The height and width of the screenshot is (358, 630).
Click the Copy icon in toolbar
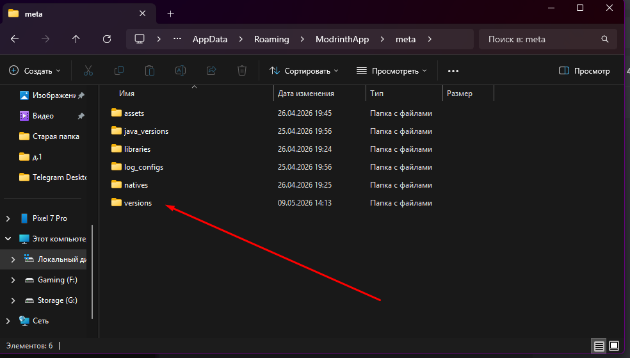(x=119, y=70)
